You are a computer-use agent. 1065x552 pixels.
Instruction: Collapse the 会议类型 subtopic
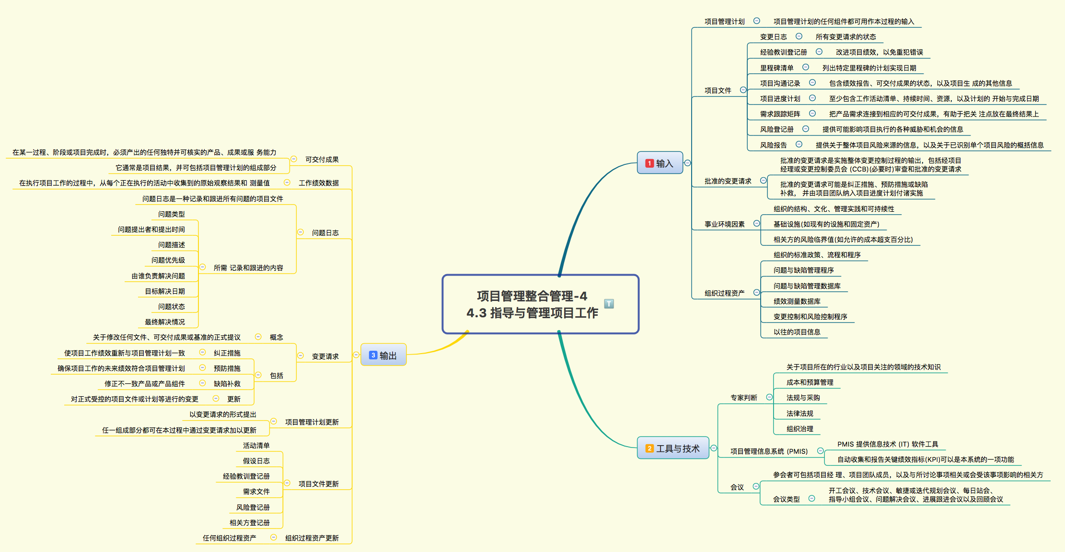[811, 498]
